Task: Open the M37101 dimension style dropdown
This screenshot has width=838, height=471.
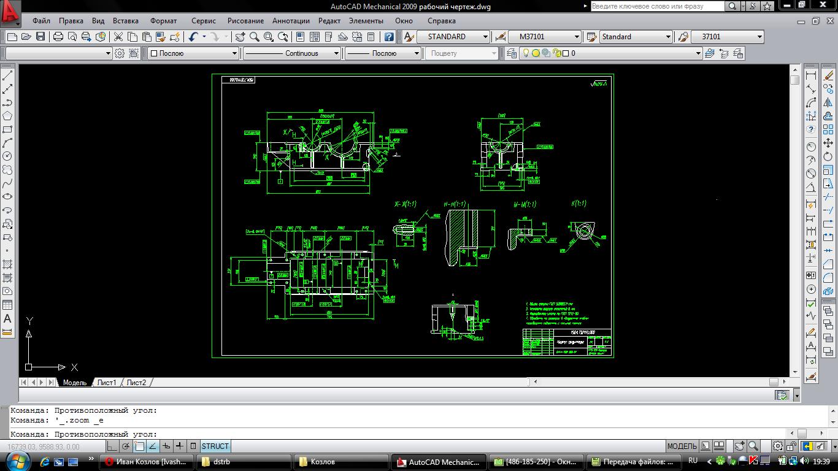Action: [x=545, y=37]
